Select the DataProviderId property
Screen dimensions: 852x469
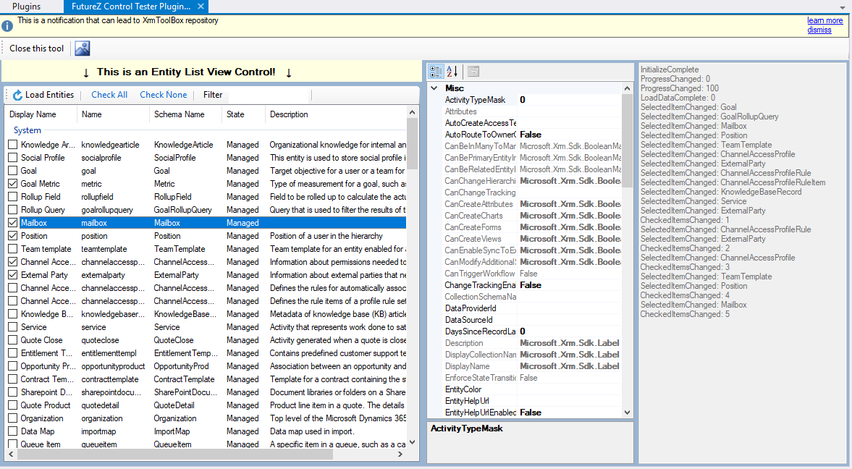(x=471, y=308)
